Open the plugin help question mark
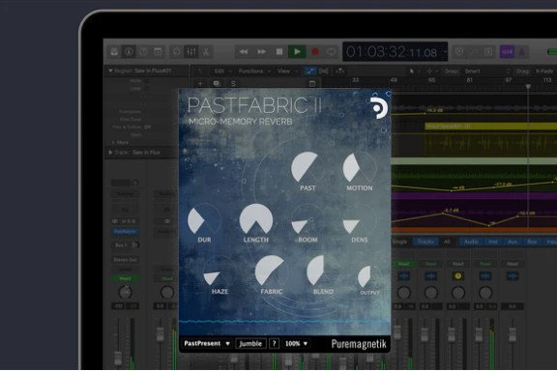 coord(275,344)
